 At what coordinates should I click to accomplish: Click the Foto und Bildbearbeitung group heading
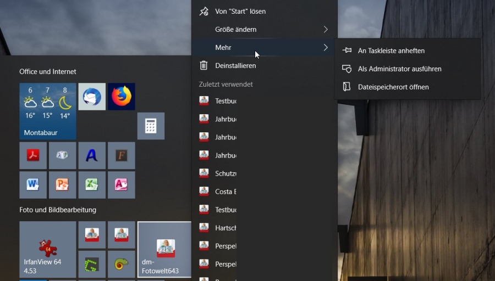pyautogui.click(x=58, y=210)
